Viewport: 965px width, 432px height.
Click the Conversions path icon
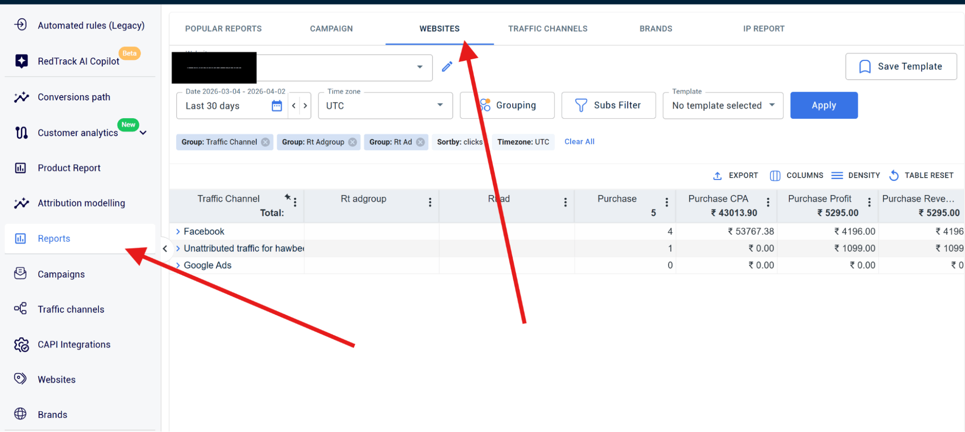21,97
